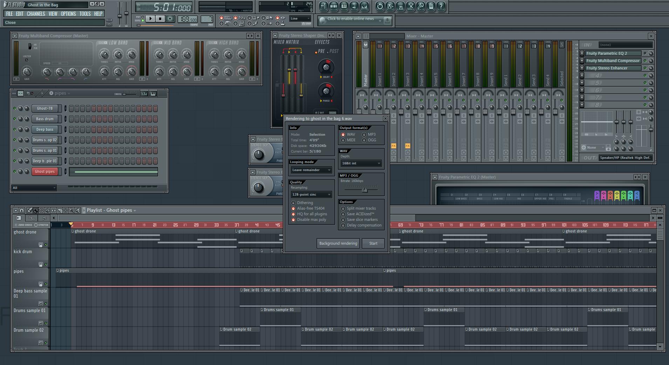The image size is (669, 365).
Task: Open the pipes pattern selector dropdown
Action: tap(60, 93)
